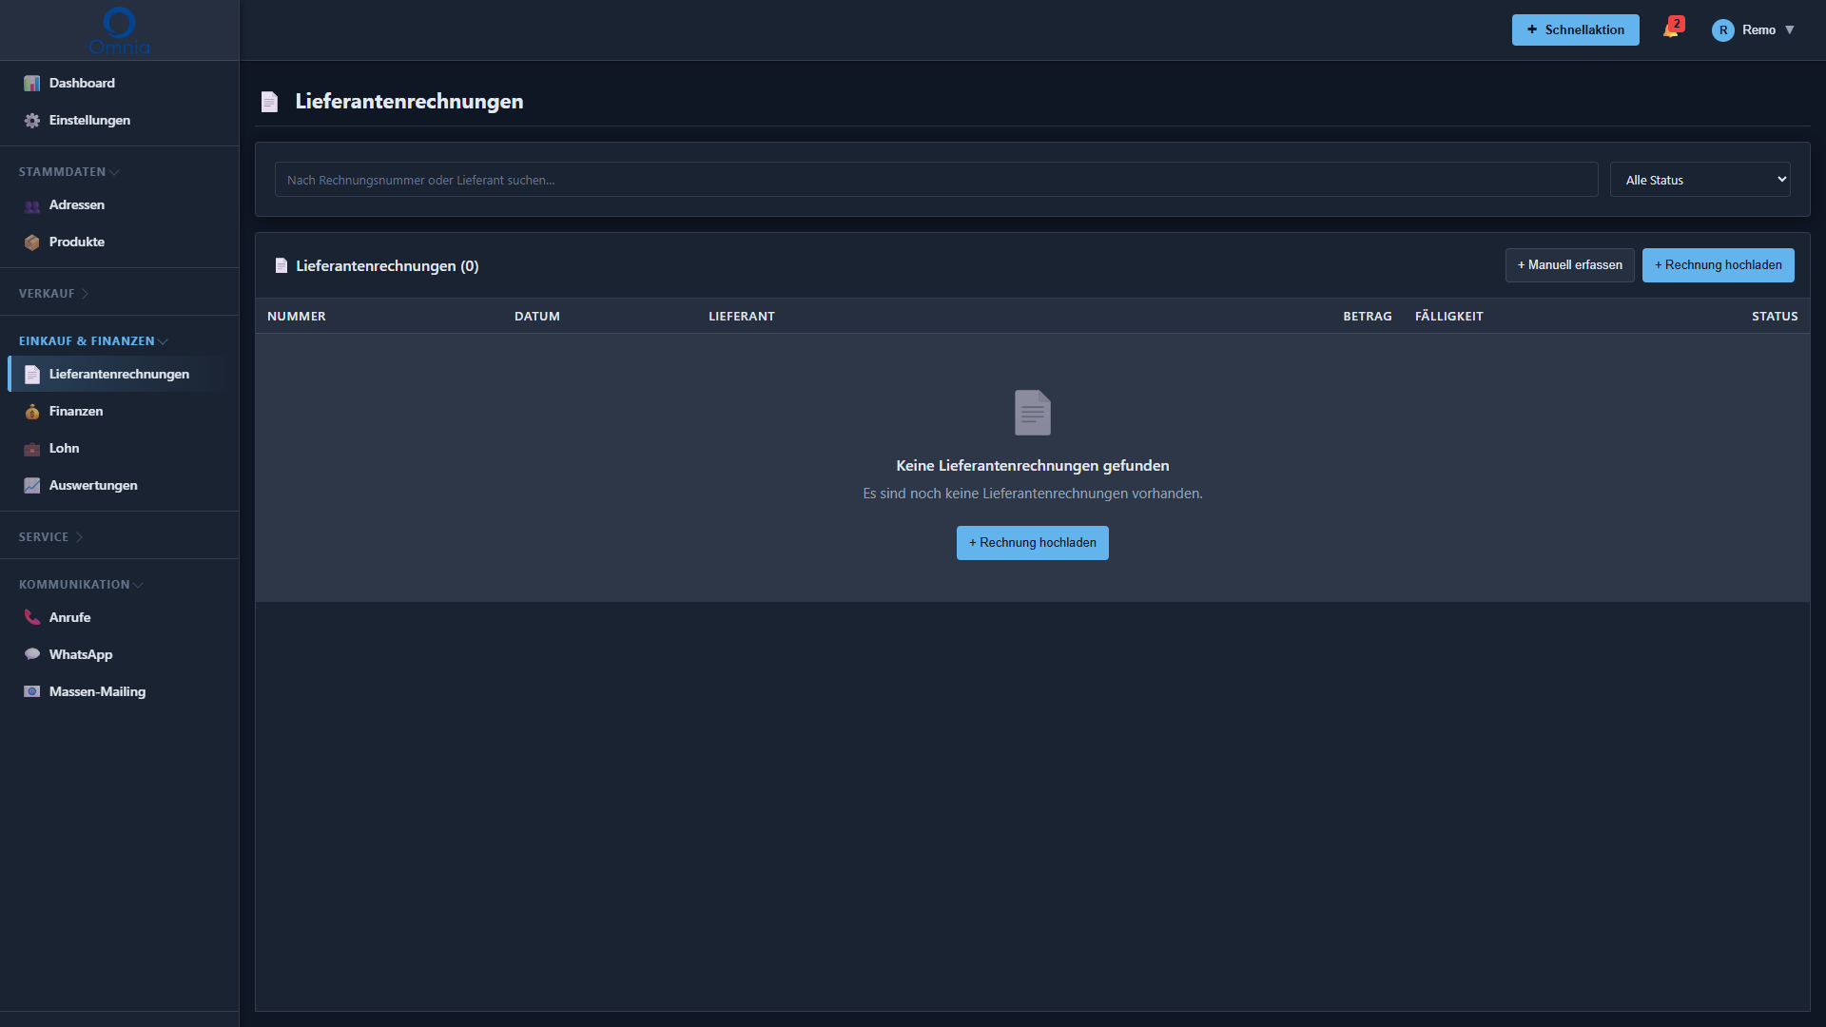Open Einstellungen gear icon
1826x1027 pixels.
click(32, 121)
